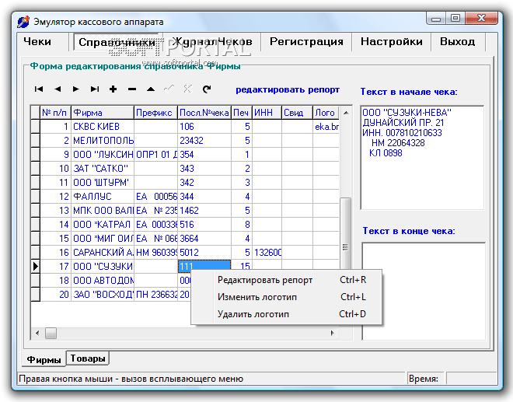This screenshot has height=402, width=513.
Task: Choose Удалить логотип context menu item
Action: [287, 314]
